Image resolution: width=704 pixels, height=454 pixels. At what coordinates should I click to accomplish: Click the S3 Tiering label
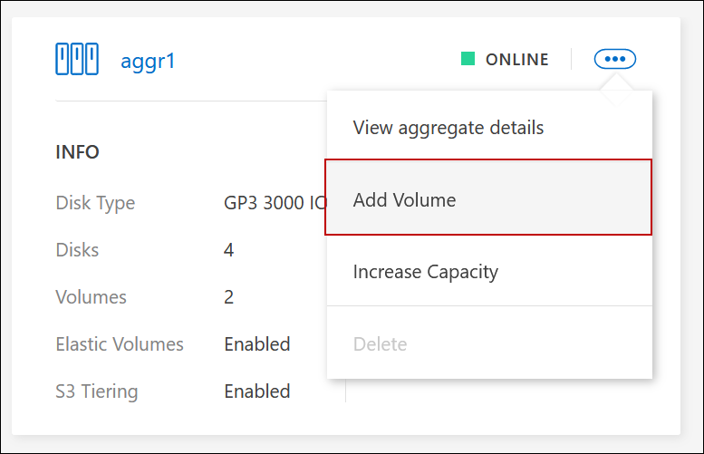point(97,391)
